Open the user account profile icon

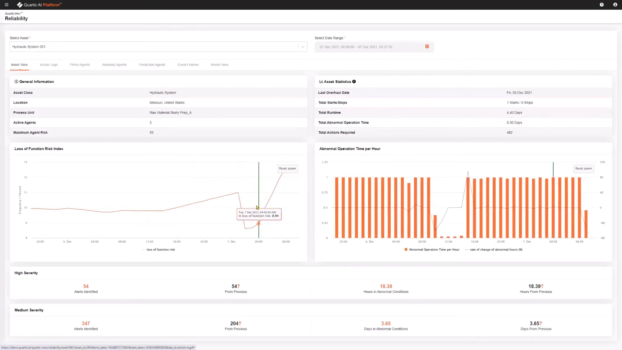pos(615,5)
